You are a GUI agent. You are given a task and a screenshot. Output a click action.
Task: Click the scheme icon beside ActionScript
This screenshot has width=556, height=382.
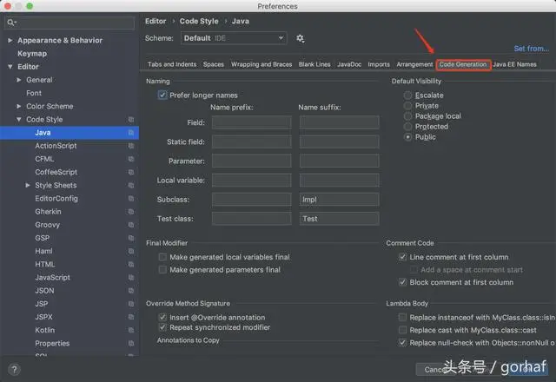click(x=131, y=146)
